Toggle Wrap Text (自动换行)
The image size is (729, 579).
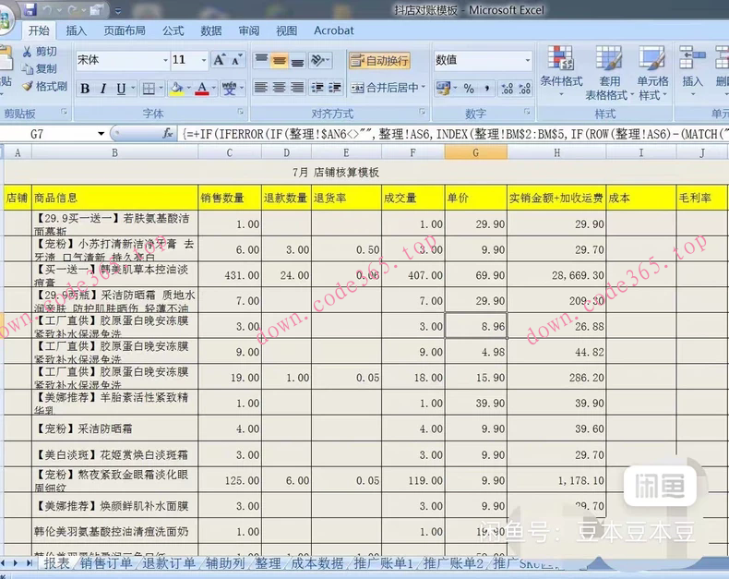click(379, 61)
